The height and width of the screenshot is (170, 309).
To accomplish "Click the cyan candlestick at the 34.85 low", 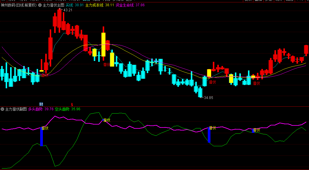I will pos(200,92).
